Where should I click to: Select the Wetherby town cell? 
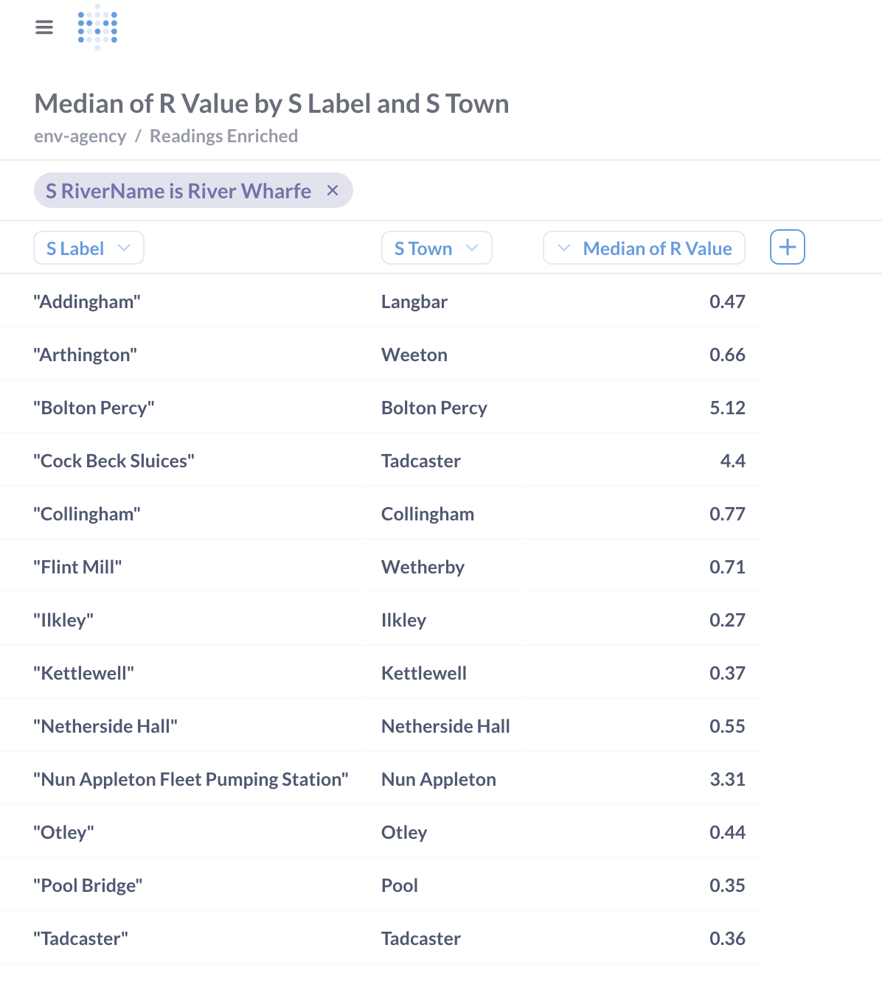pyautogui.click(x=423, y=566)
